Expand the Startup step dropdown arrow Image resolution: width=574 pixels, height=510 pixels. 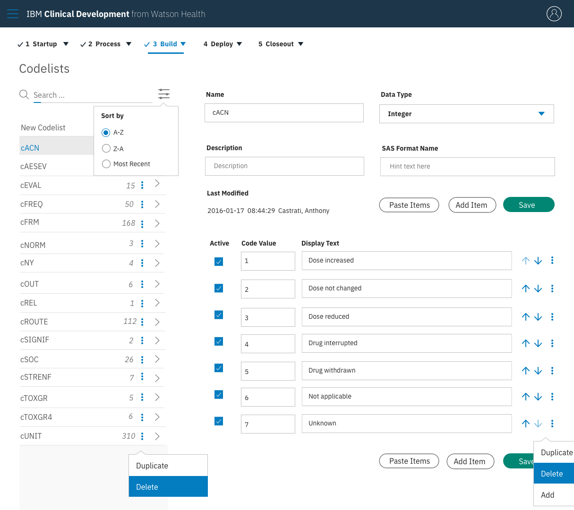pos(66,44)
